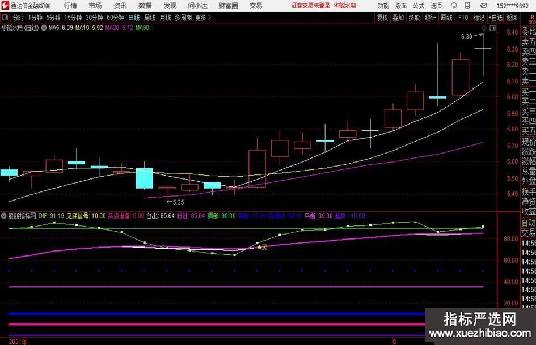This screenshot has width=536, height=345.
Task: Click the DIF: 91.19 indicator value
Action: click(51, 216)
